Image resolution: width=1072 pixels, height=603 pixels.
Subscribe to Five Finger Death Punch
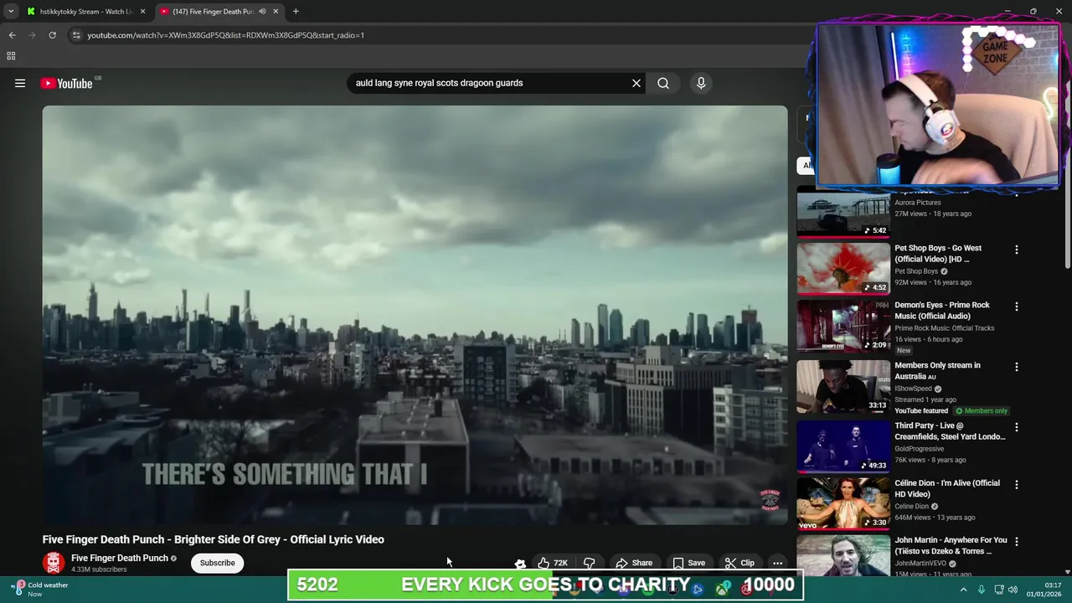click(x=217, y=563)
